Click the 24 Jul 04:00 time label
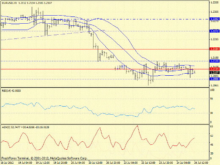The height and width of the screenshot is (165, 220). pyautogui.click(x=184, y=163)
